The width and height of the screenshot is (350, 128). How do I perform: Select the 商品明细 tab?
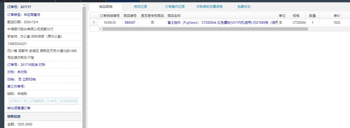point(106,7)
